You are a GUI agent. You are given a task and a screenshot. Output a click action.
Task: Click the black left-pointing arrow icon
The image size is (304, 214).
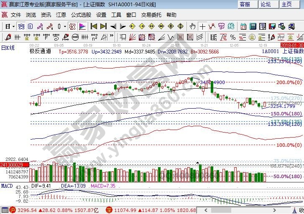pos(113,26)
